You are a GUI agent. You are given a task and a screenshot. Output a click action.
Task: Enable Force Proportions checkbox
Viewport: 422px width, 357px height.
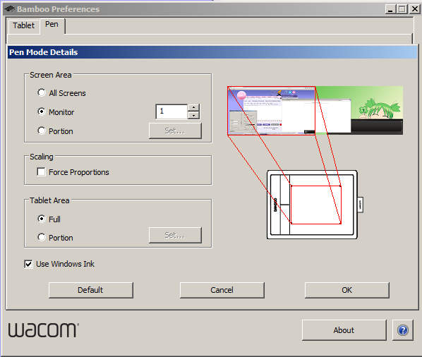point(41,171)
